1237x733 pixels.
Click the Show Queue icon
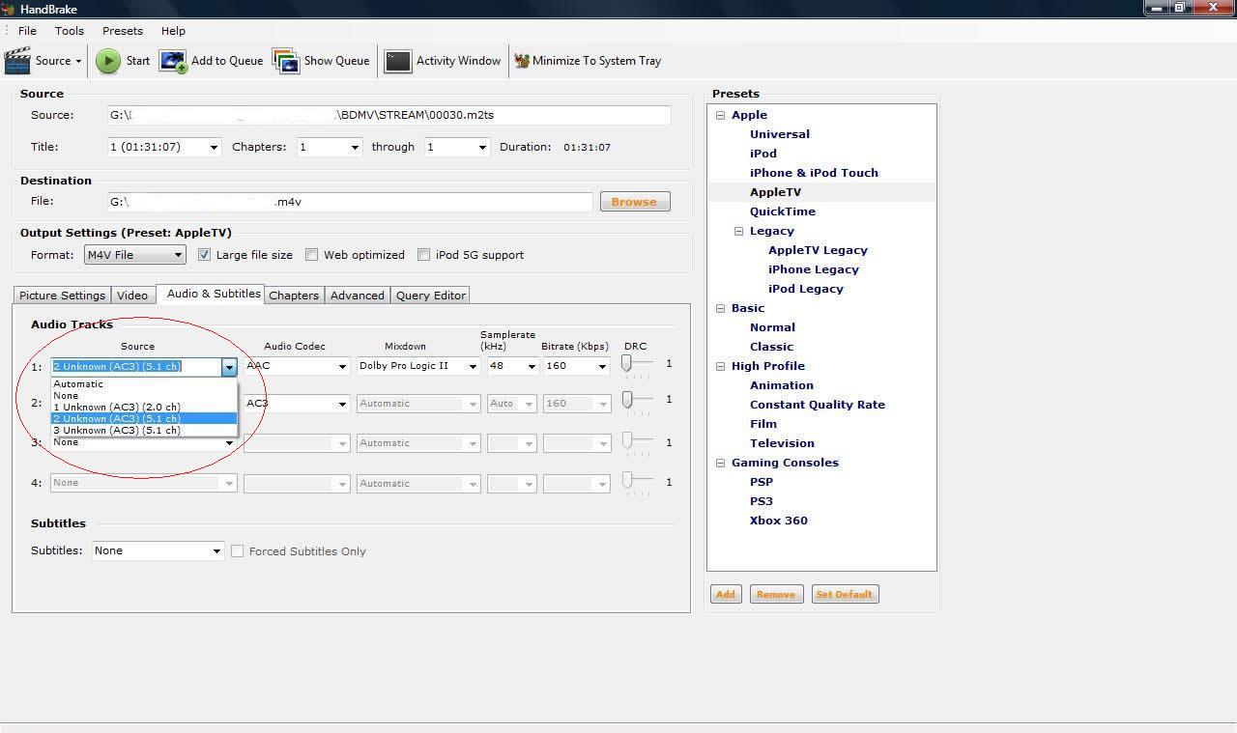click(x=286, y=61)
